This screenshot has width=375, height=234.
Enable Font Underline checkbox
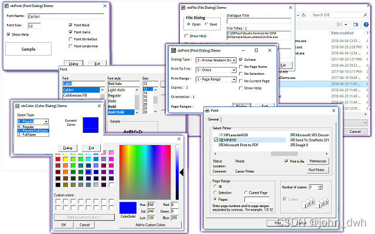pyautogui.click(x=70, y=46)
